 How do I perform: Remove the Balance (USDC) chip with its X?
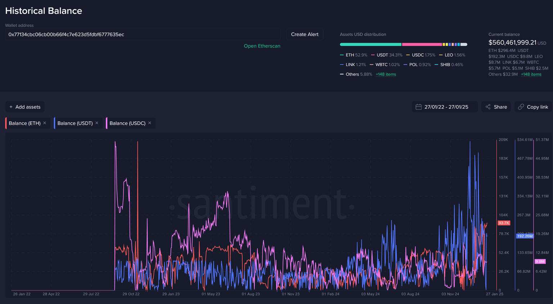[x=150, y=123]
